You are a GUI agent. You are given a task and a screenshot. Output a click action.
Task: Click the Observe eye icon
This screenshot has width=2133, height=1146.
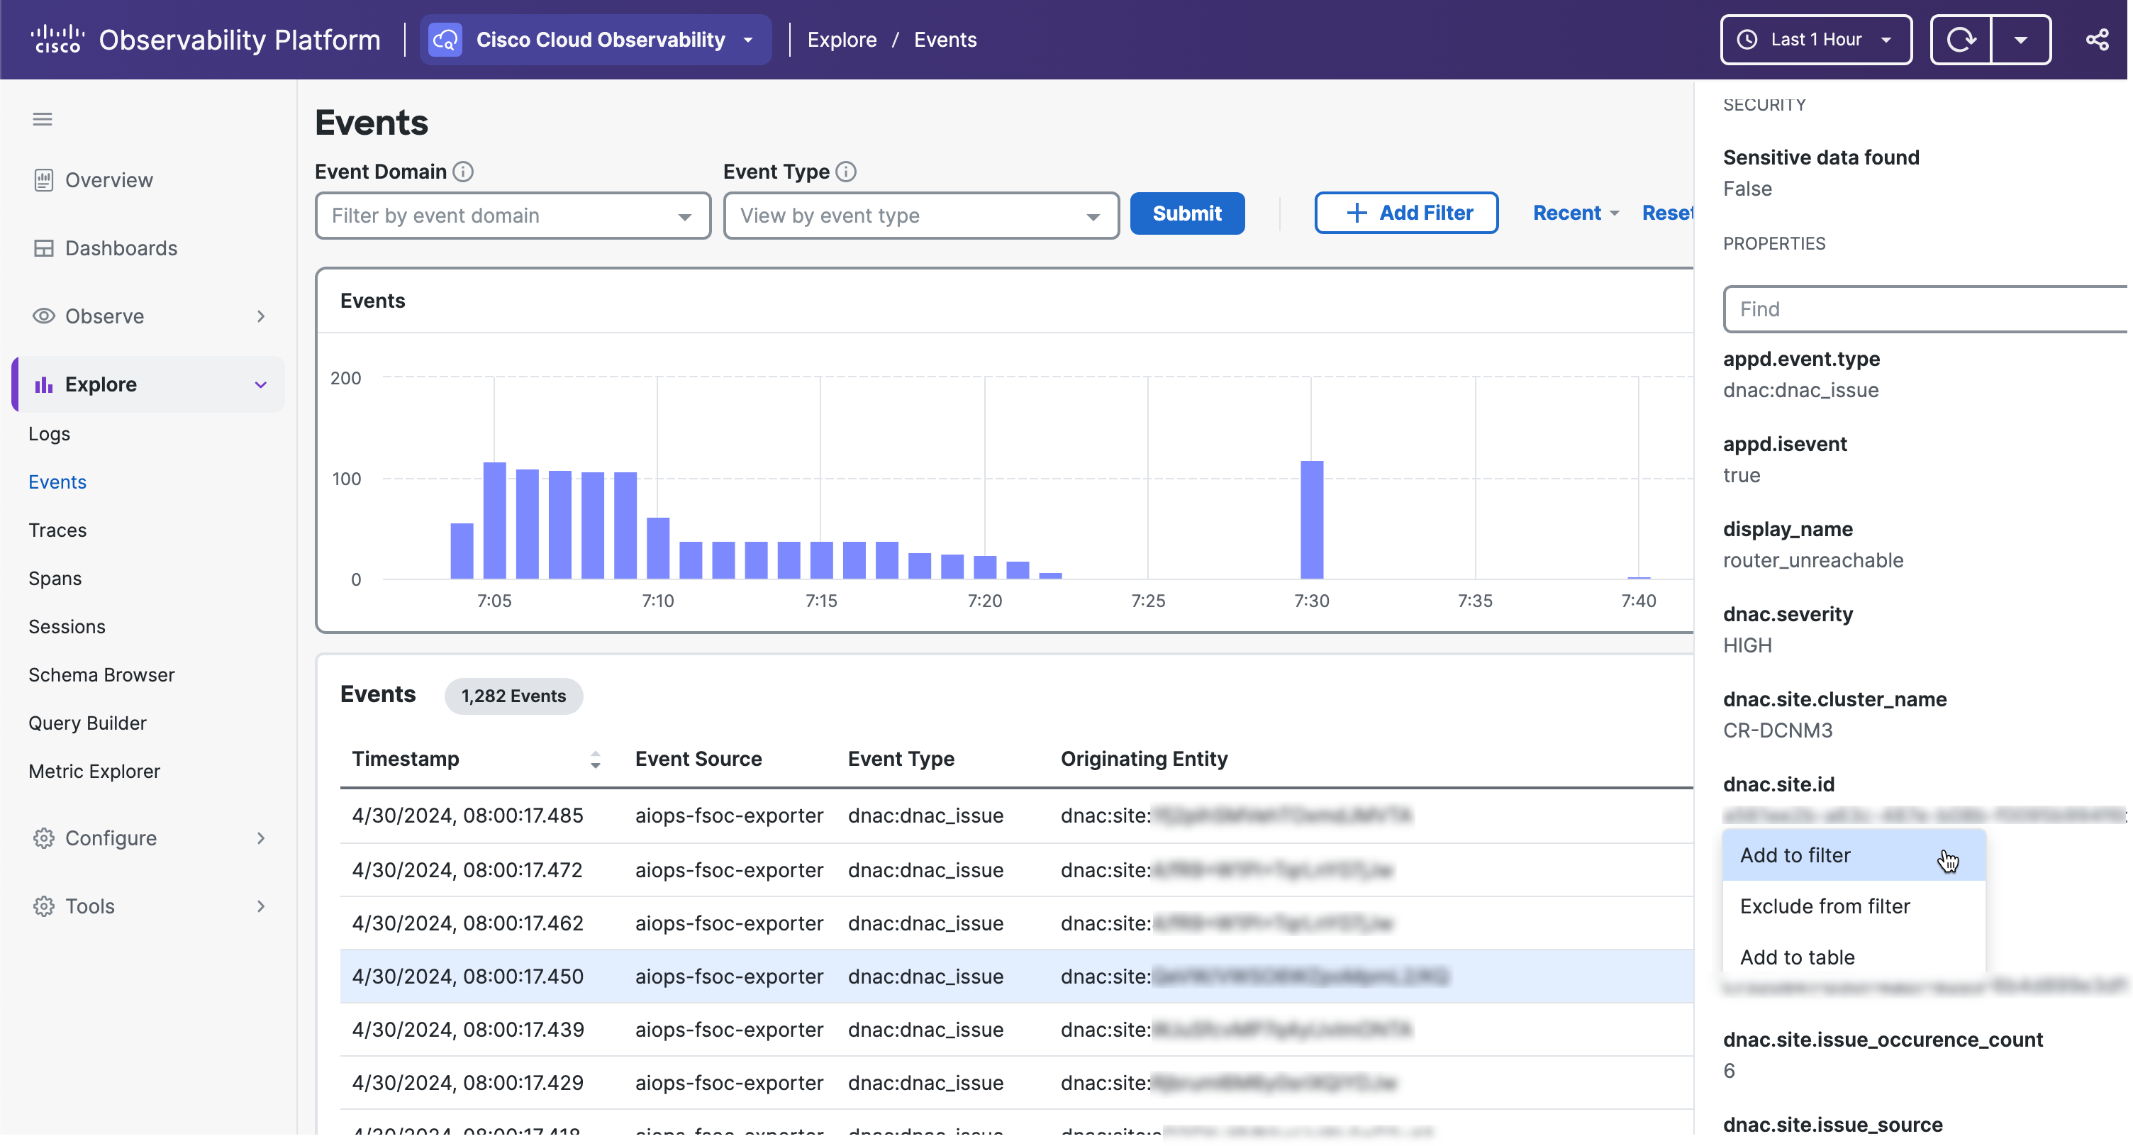coord(43,316)
